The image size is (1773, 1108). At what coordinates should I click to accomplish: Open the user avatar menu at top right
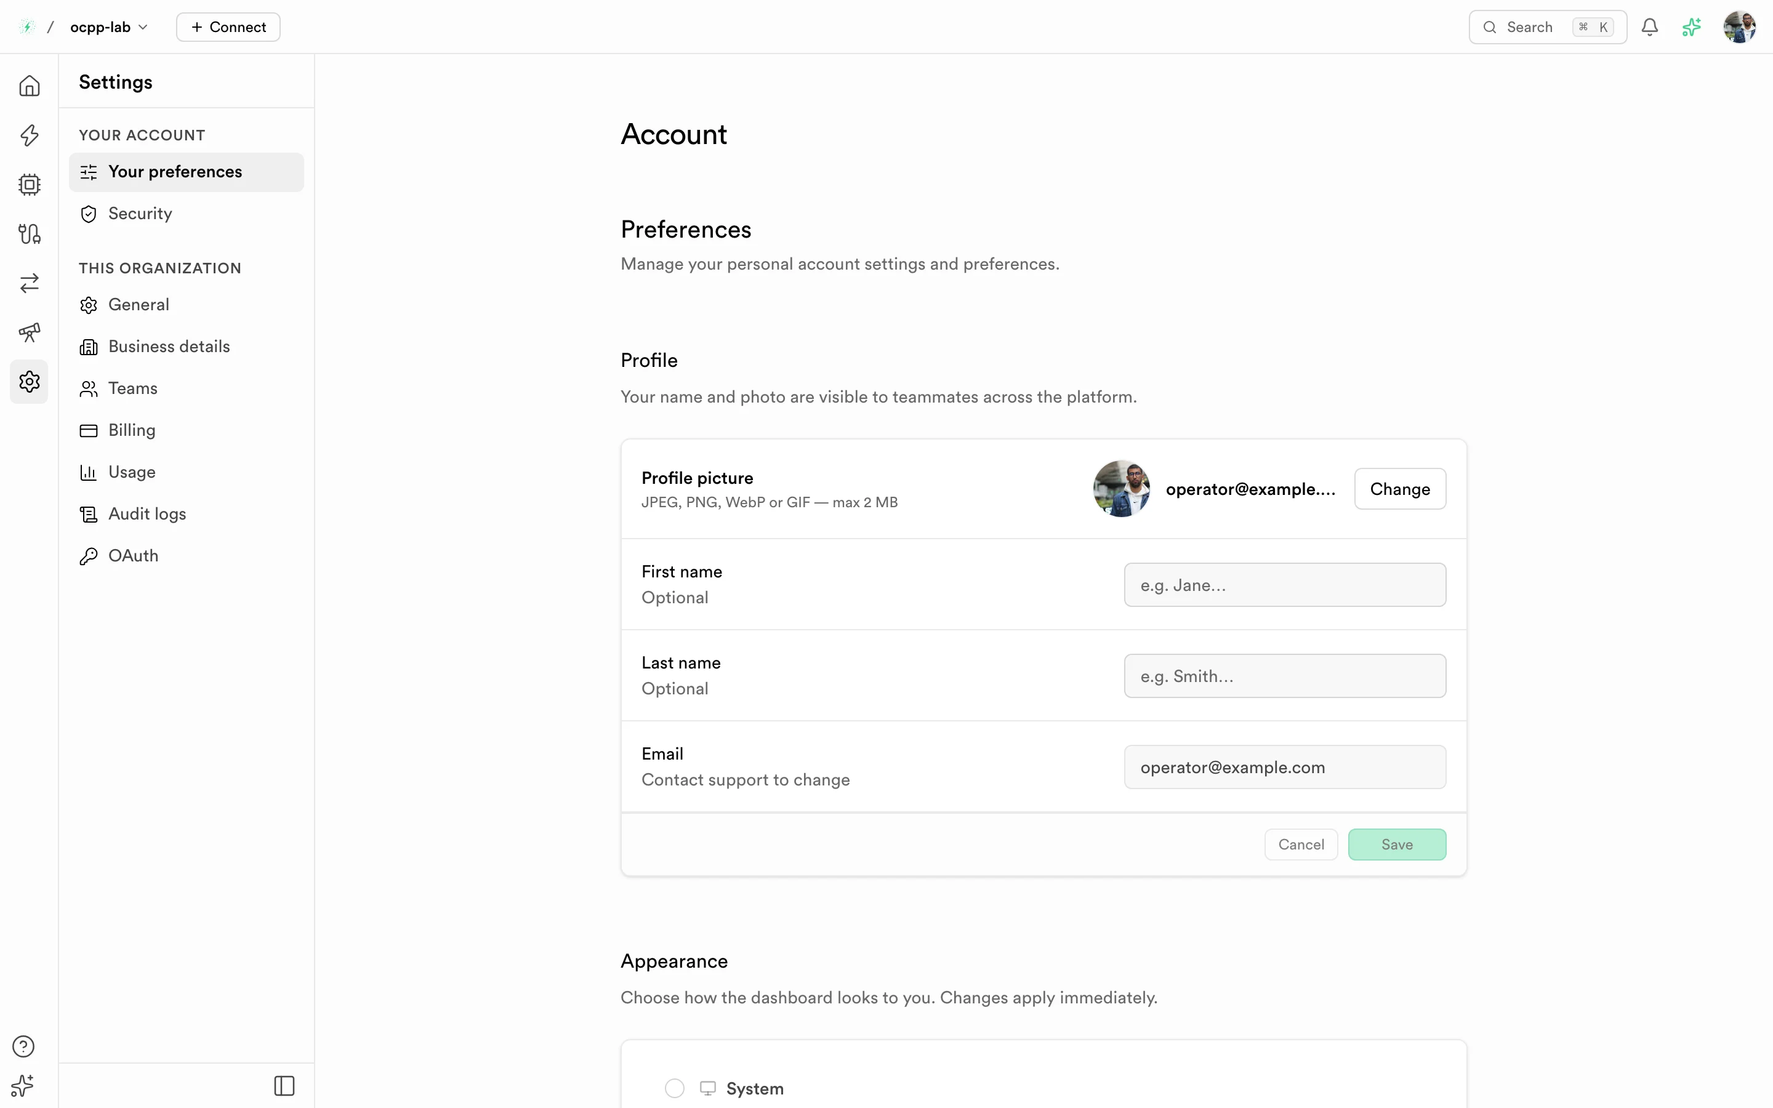(1739, 27)
